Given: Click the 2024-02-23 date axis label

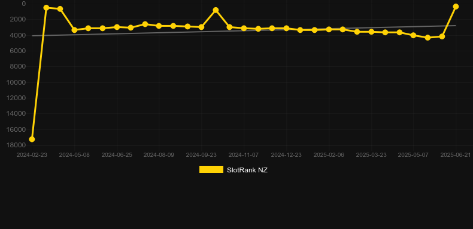Looking at the screenshot, I should click(32, 155).
